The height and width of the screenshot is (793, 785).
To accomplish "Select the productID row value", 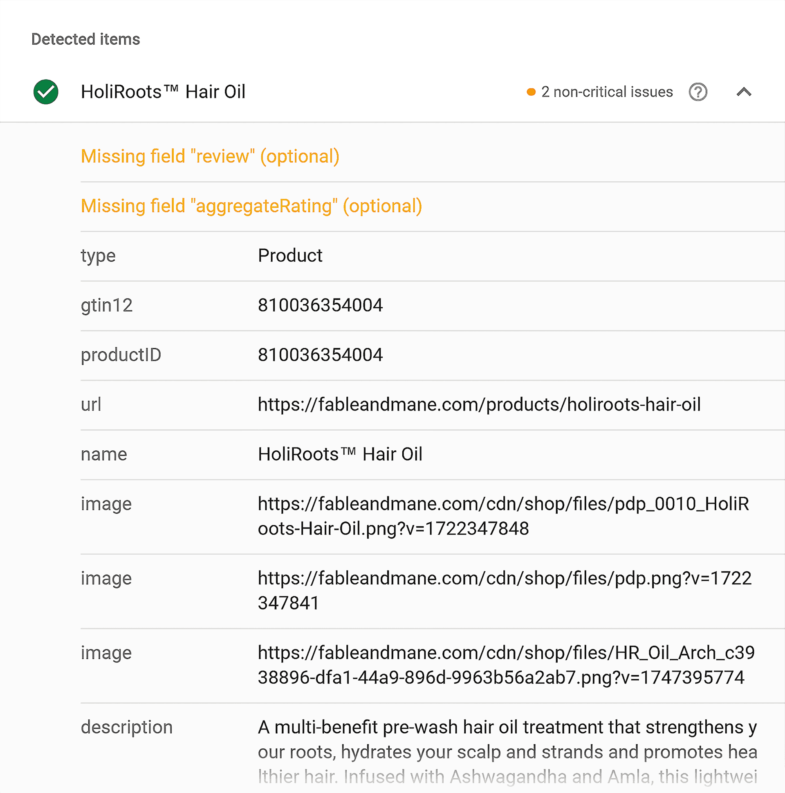I will point(320,355).
